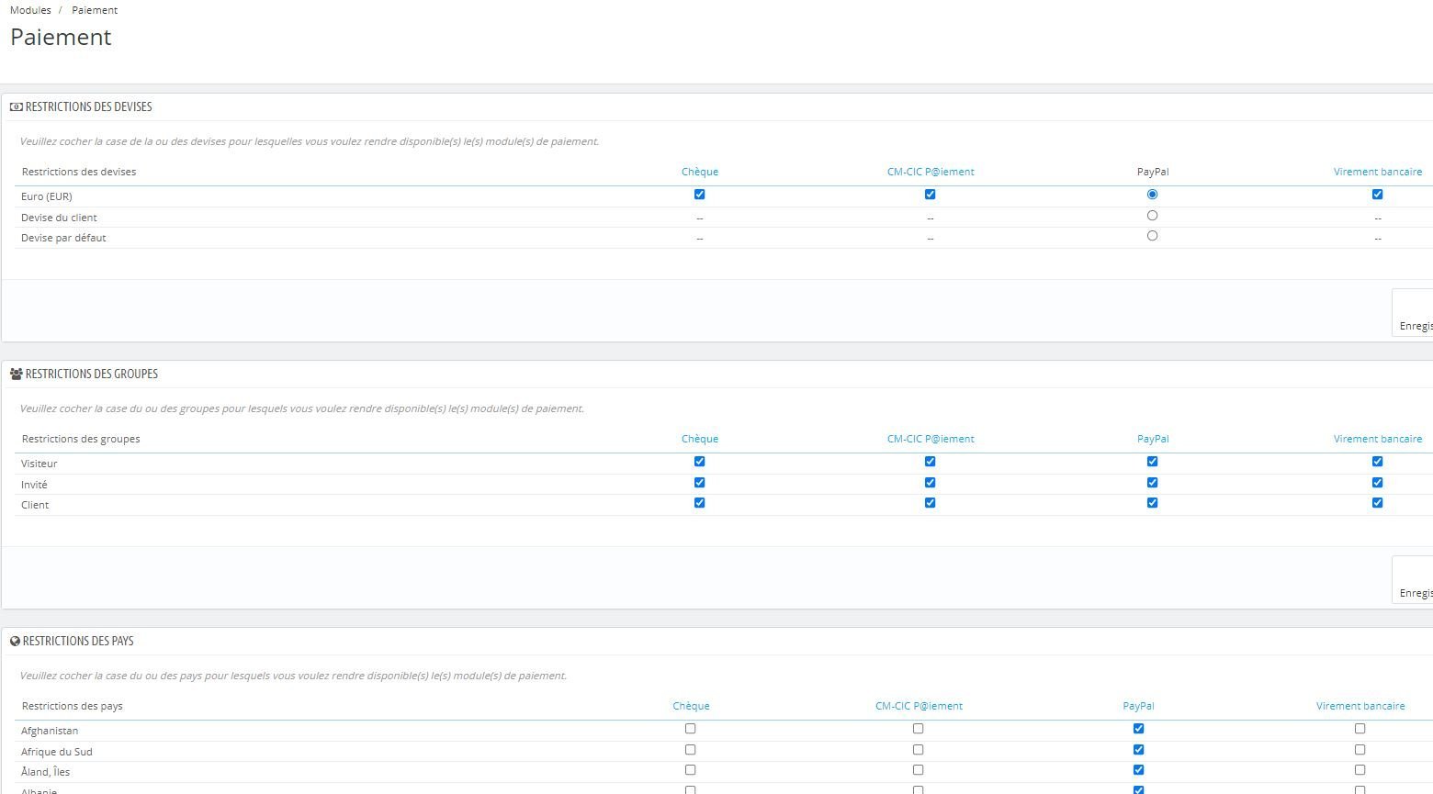1433x794 pixels.
Task: Select PayPal radio for Devise par défaut
Action: pyautogui.click(x=1152, y=236)
